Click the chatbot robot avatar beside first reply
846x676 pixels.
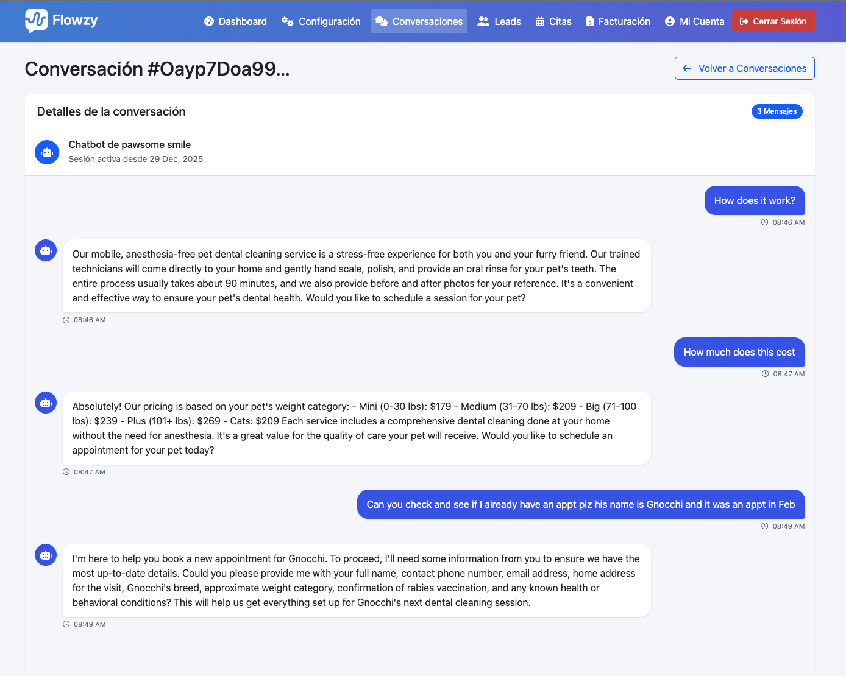coord(45,250)
